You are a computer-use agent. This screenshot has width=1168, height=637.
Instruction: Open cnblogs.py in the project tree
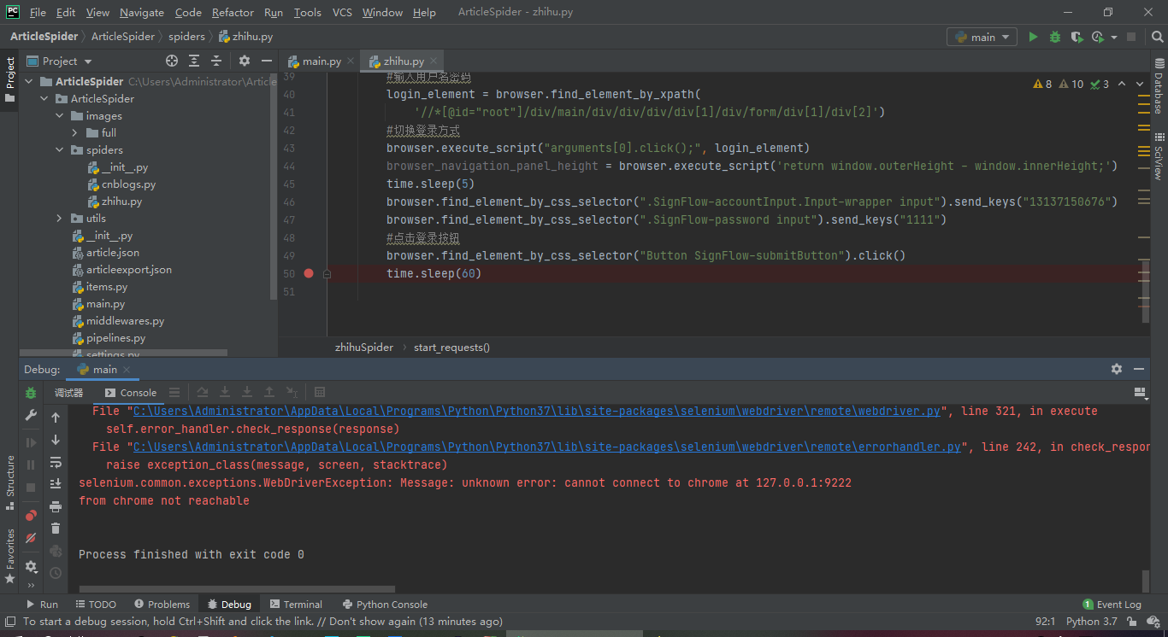[x=128, y=184]
